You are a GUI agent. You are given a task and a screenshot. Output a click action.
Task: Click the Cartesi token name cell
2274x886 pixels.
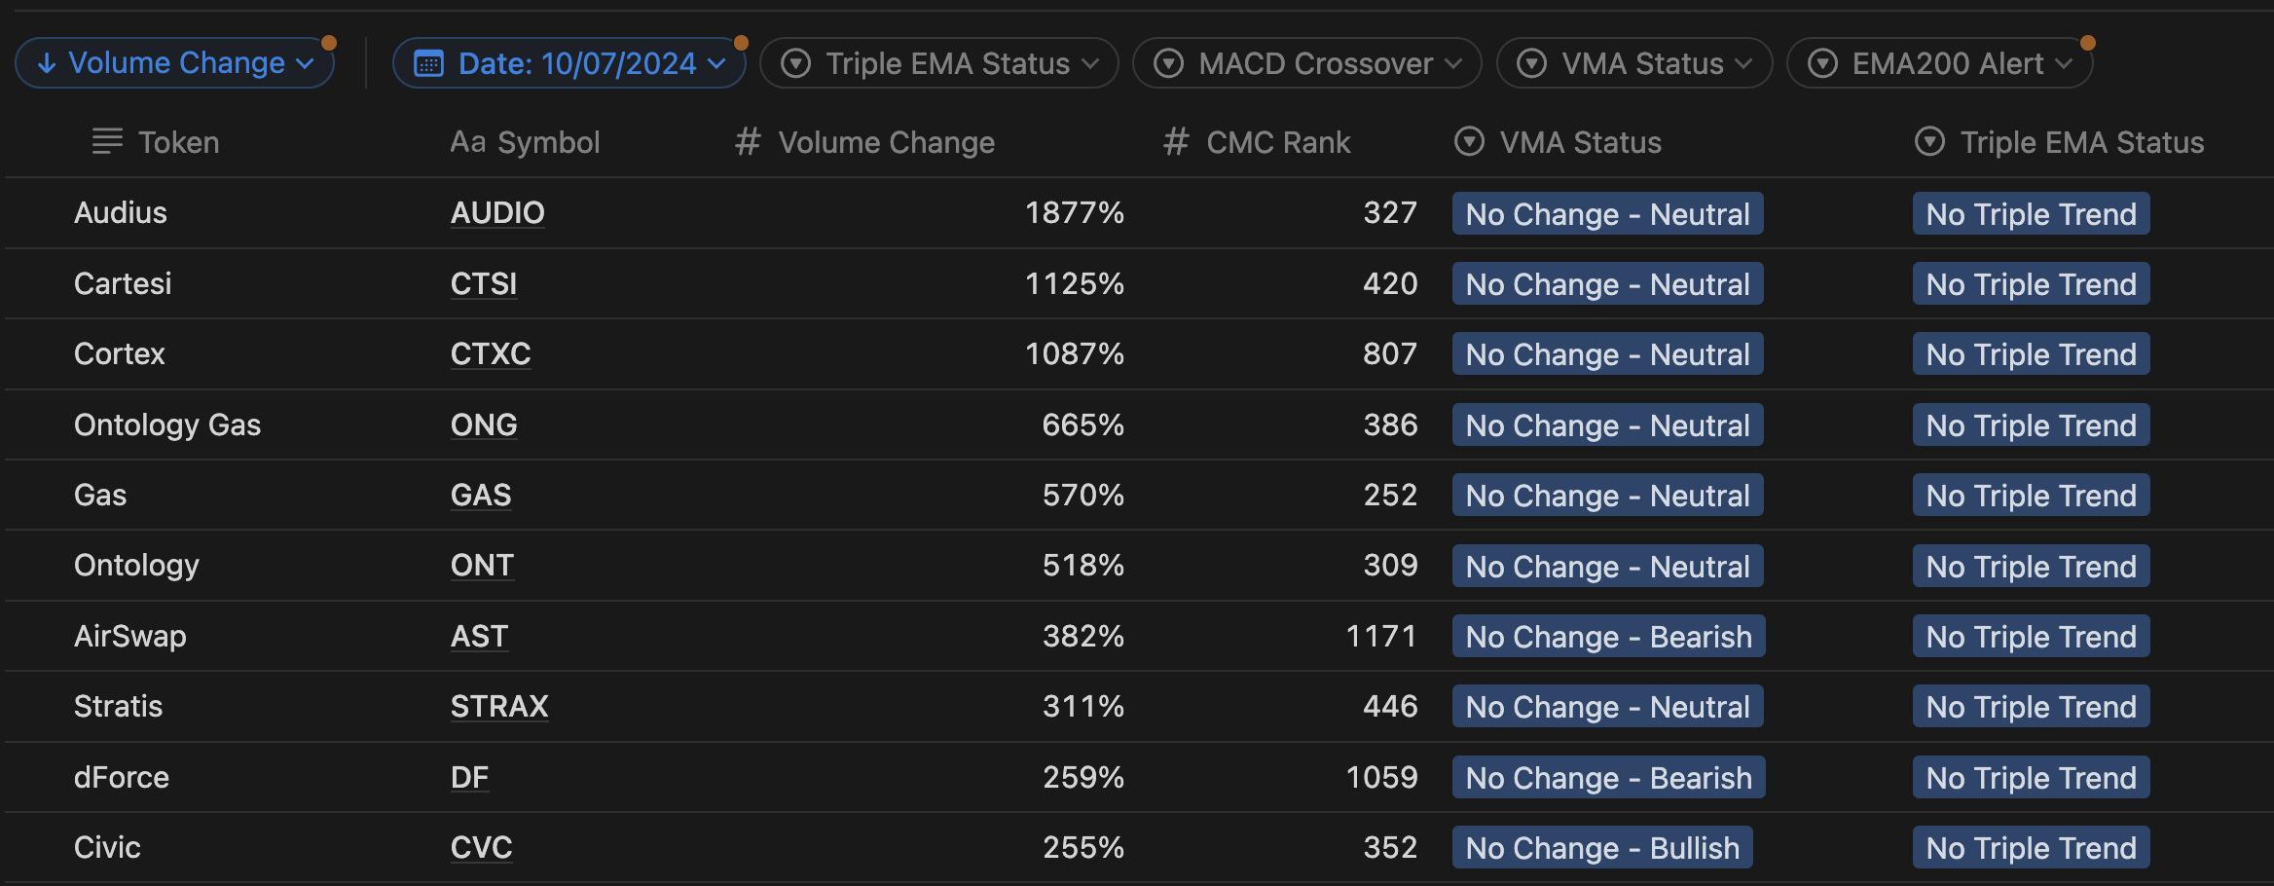123,284
